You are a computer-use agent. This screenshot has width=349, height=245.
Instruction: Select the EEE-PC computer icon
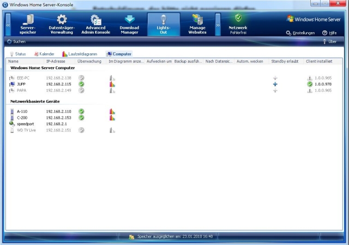(x=12, y=78)
